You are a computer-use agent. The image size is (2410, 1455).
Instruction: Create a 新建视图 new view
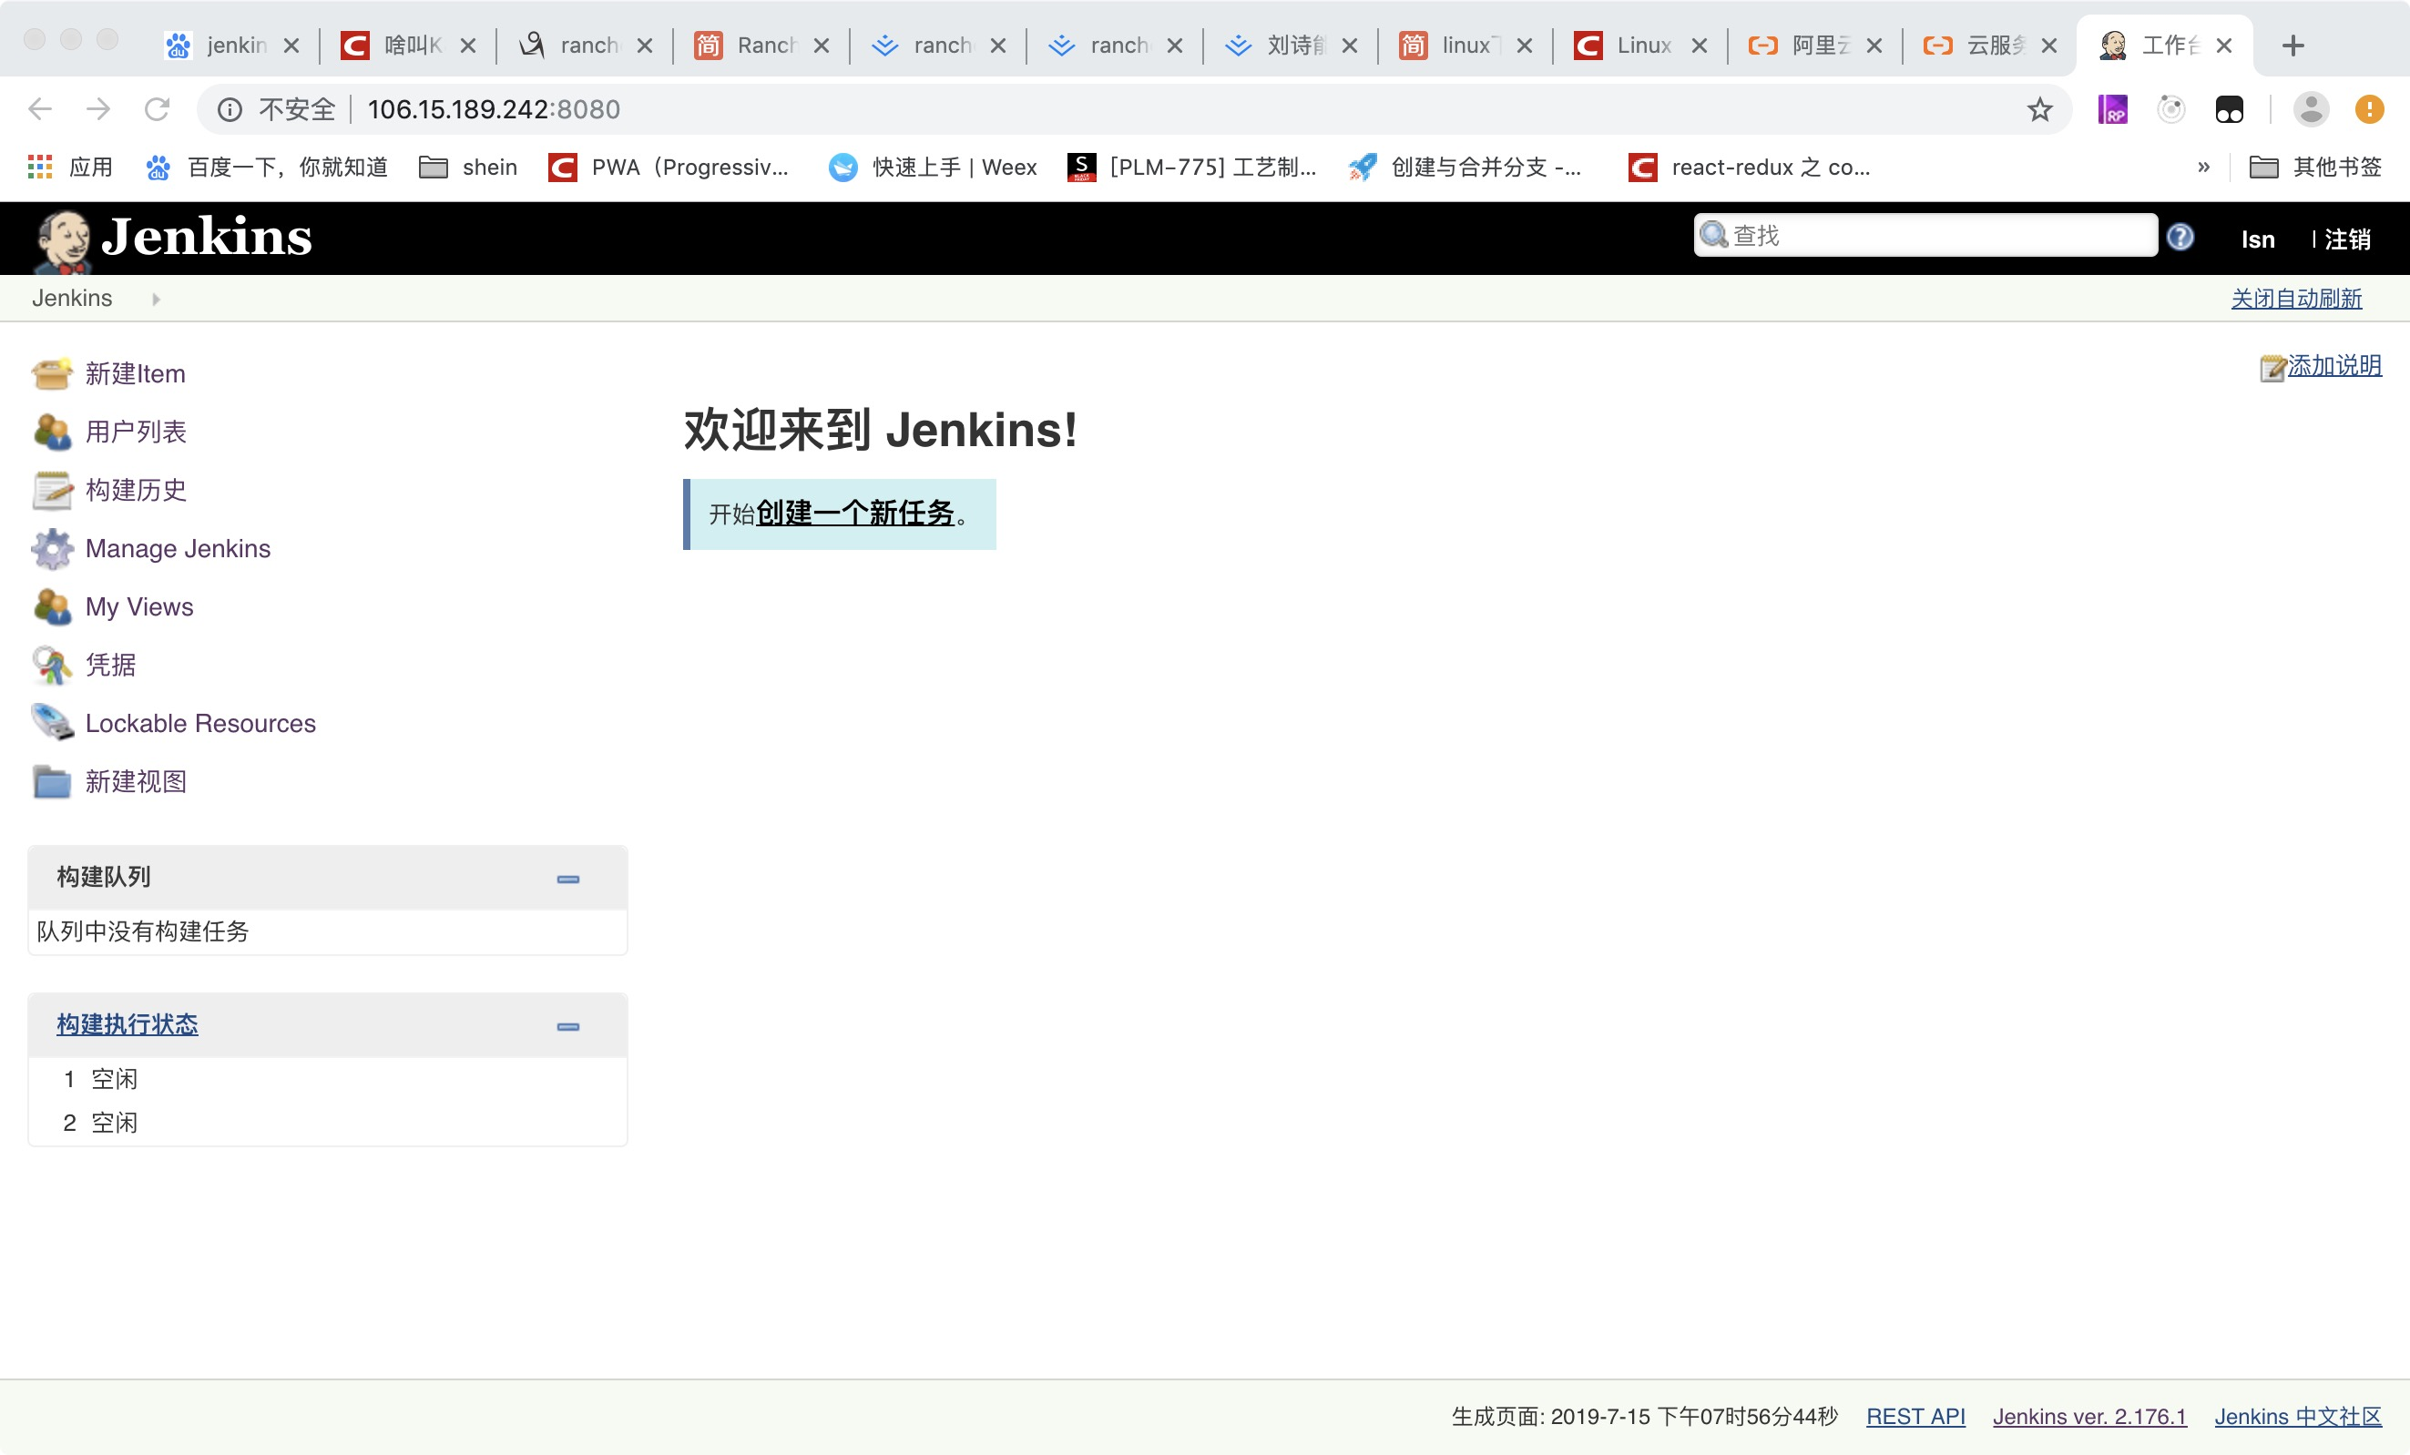click(x=136, y=781)
